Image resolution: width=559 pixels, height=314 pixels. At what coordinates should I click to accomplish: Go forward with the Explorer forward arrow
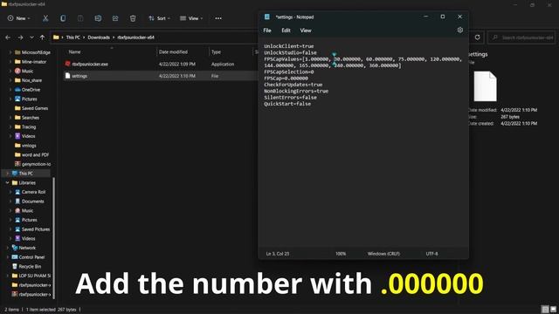pyautogui.click(x=20, y=38)
